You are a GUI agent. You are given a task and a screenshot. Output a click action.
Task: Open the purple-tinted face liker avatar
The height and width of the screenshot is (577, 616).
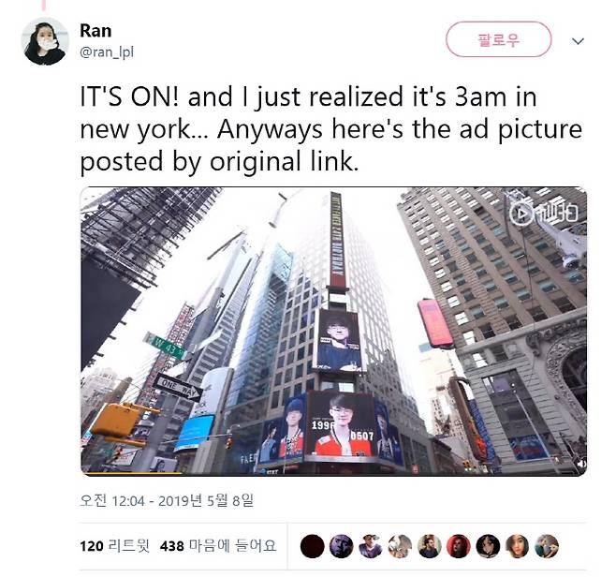(x=341, y=546)
